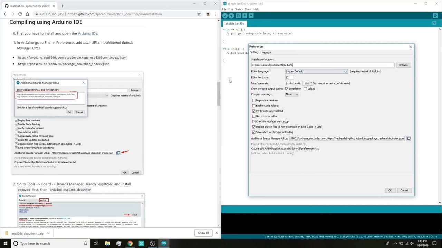
Task: Switch to Chrome via taskbar icon
Action: pos(130,244)
